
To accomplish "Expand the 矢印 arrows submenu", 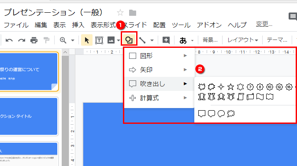I will tap(160, 70).
